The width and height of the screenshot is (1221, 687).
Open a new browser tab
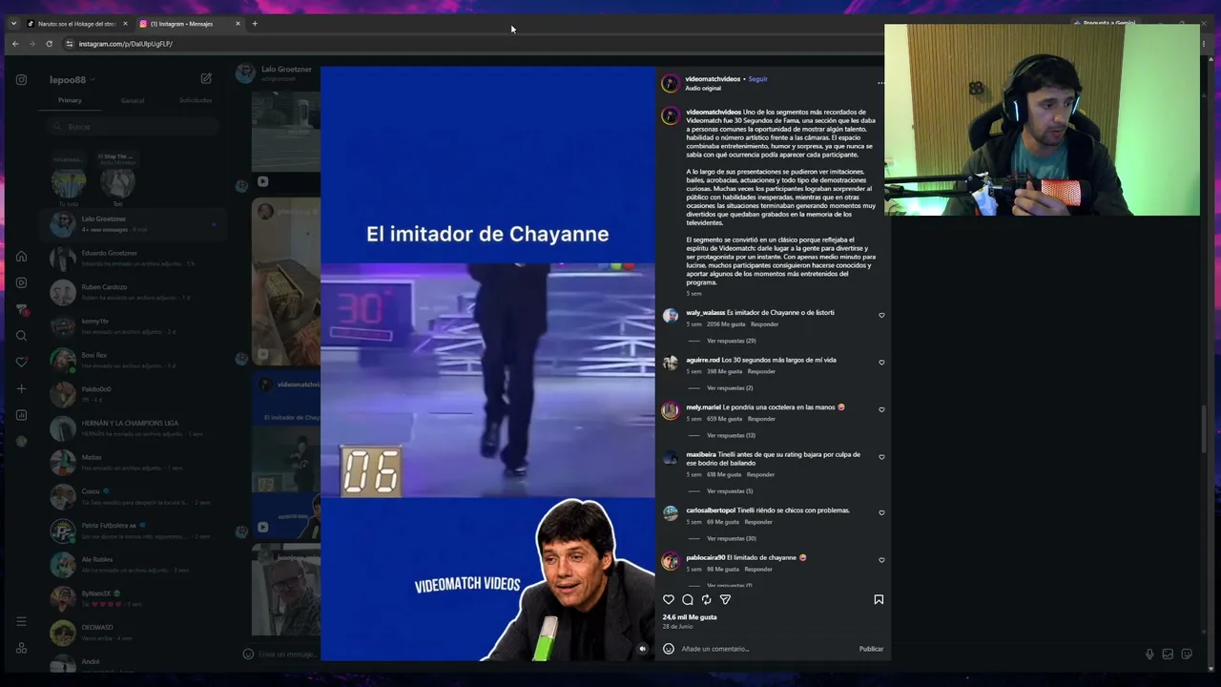coord(255,24)
